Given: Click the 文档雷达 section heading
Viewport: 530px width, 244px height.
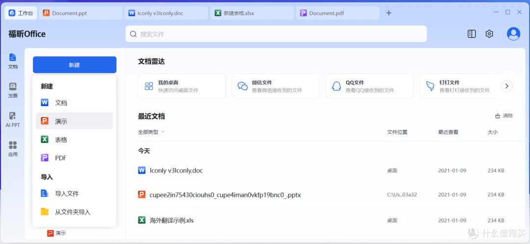Looking at the screenshot, I should coord(152,61).
